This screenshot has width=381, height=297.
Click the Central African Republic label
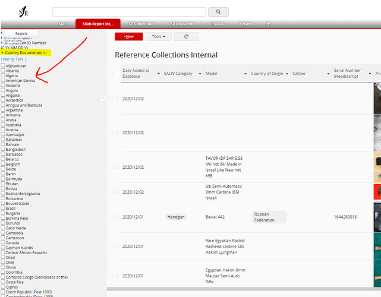click(x=27, y=252)
